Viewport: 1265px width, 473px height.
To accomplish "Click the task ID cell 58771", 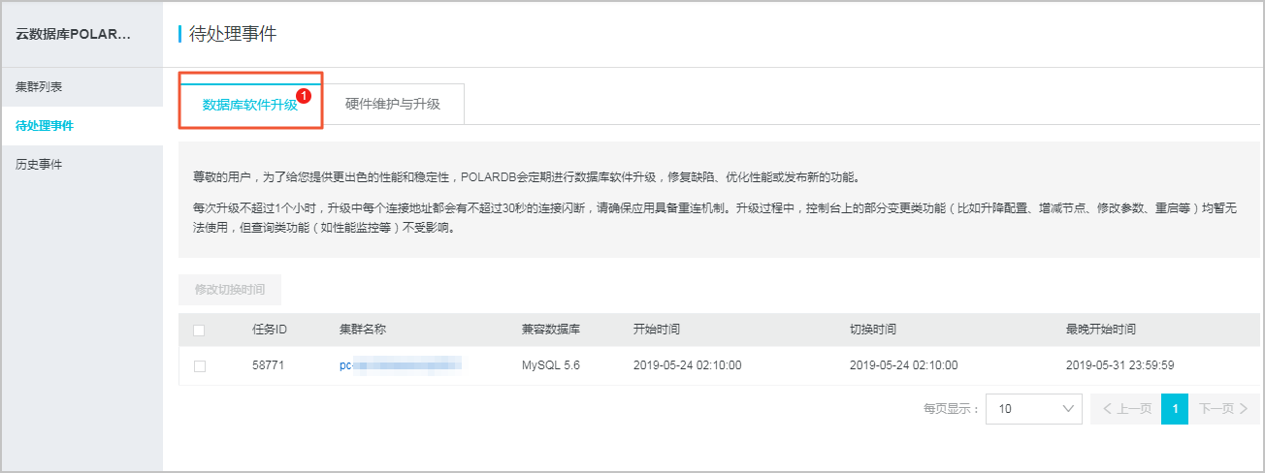I will click(269, 366).
